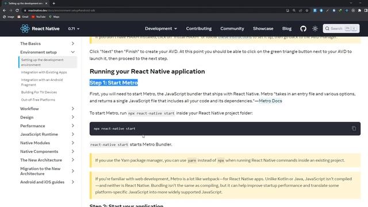Image resolution: width=368 pixels, height=207 pixels.
Task: Expand the Performance sidebar section
Action: [47, 126]
